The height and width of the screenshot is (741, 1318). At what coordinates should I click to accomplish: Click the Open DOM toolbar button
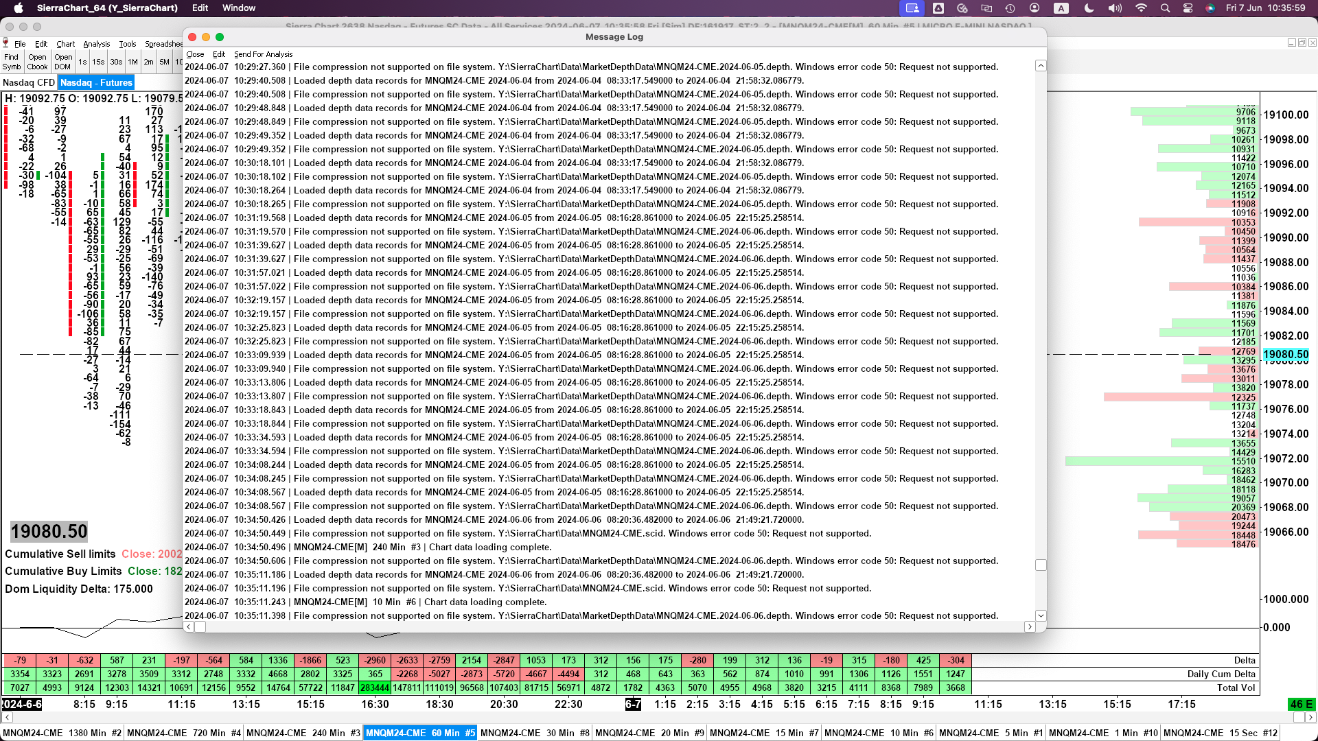(x=63, y=62)
